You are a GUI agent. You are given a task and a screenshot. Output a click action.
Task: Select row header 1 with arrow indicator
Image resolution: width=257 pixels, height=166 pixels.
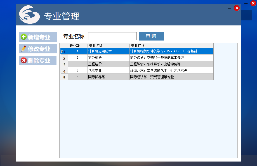tap(64, 51)
